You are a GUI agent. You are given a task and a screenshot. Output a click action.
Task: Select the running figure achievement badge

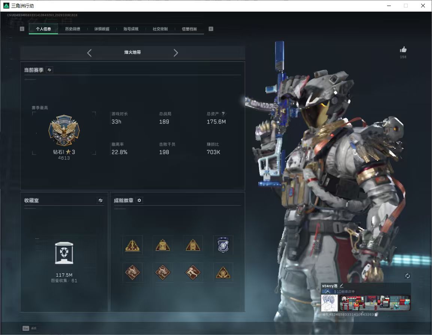coord(192,272)
